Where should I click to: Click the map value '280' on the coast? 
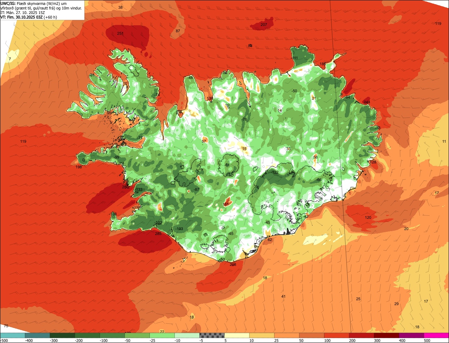pyautogui.click(x=125, y=187)
